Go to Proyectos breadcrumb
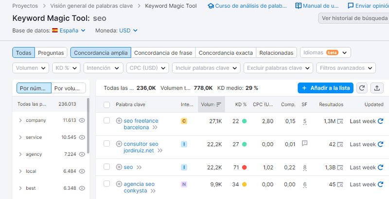Image resolution: width=389 pixels, height=199 pixels. point(25,6)
